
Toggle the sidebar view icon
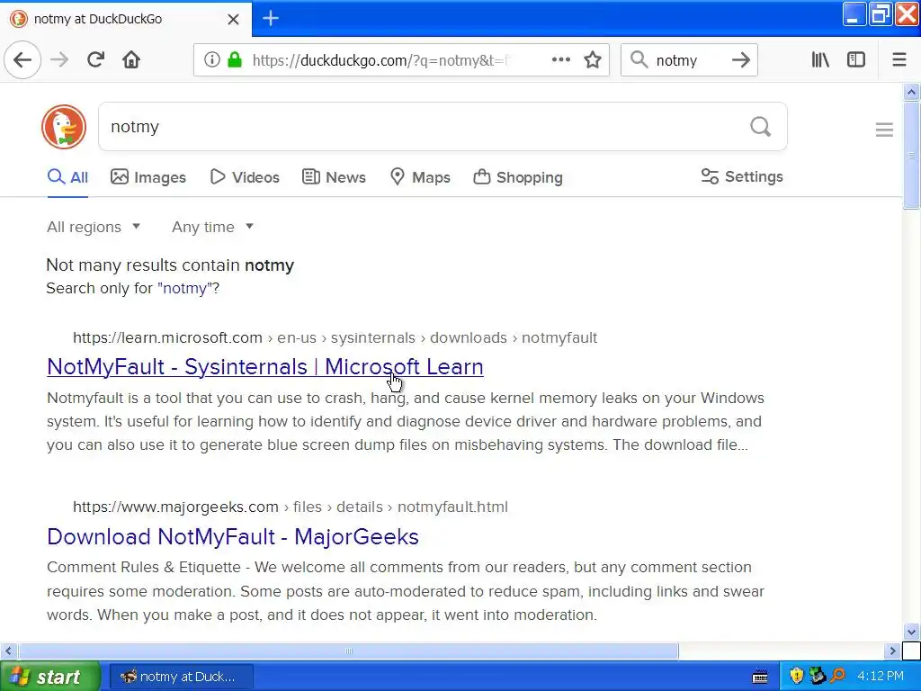(x=856, y=59)
